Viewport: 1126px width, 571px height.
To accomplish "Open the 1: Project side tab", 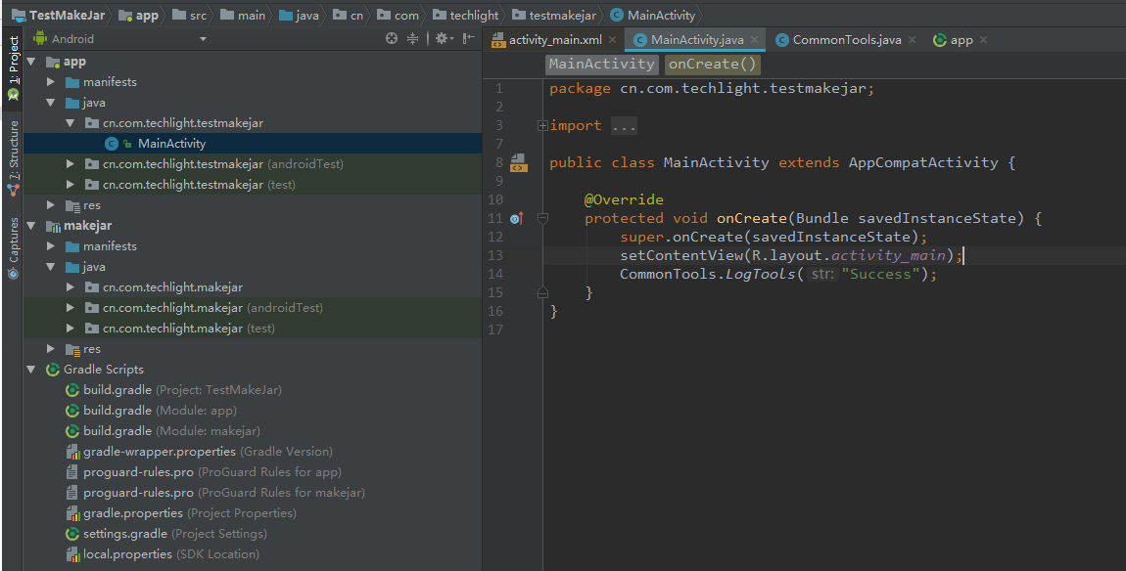I will tap(13, 67).
